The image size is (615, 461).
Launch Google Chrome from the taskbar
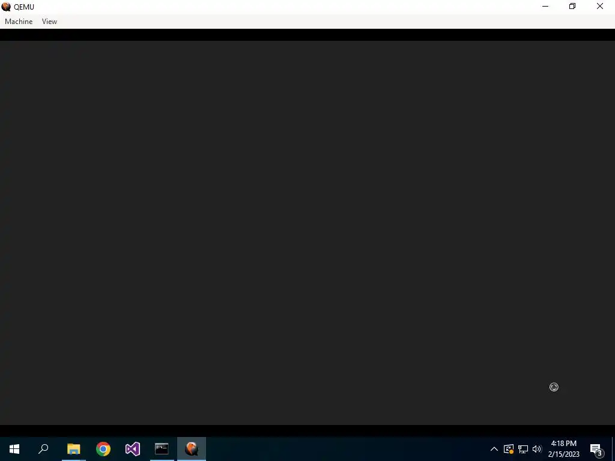pyautogui.click(x=103, y=449)
